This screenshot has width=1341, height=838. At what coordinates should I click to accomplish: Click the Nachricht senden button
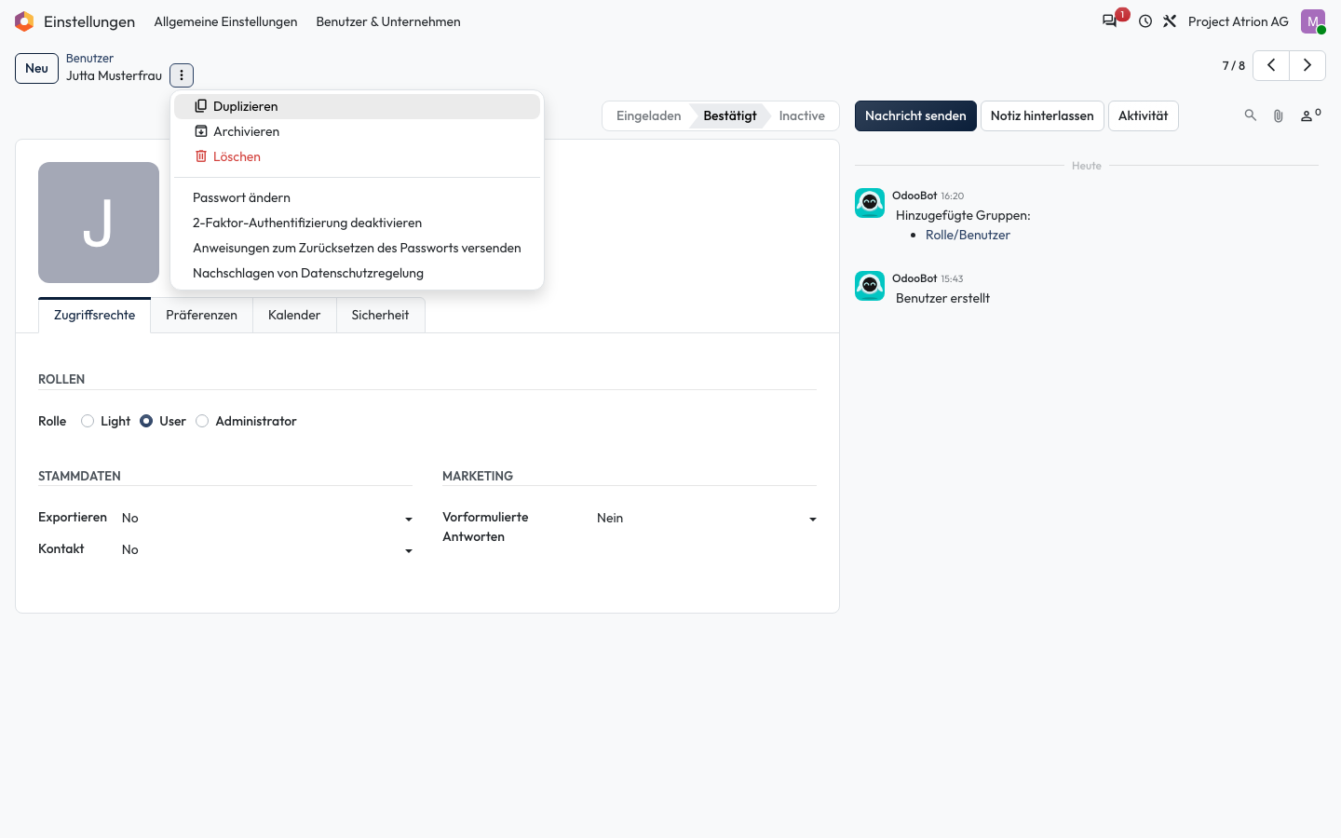tap(915, 115)
